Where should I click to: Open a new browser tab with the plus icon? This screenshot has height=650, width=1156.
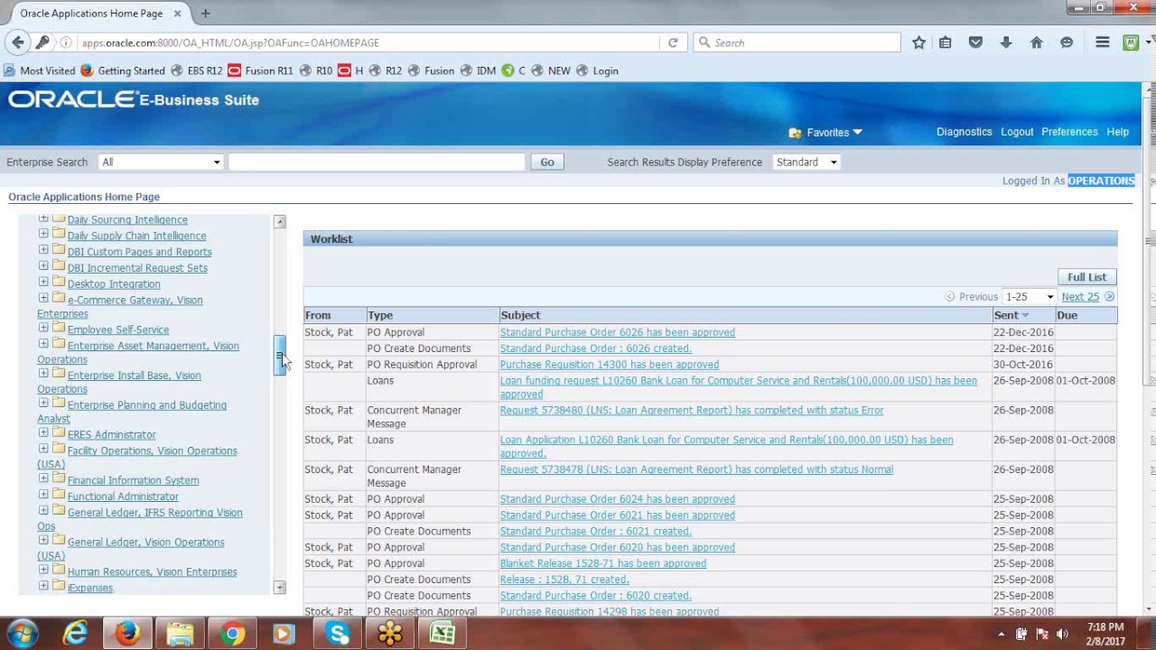[205, 14]
